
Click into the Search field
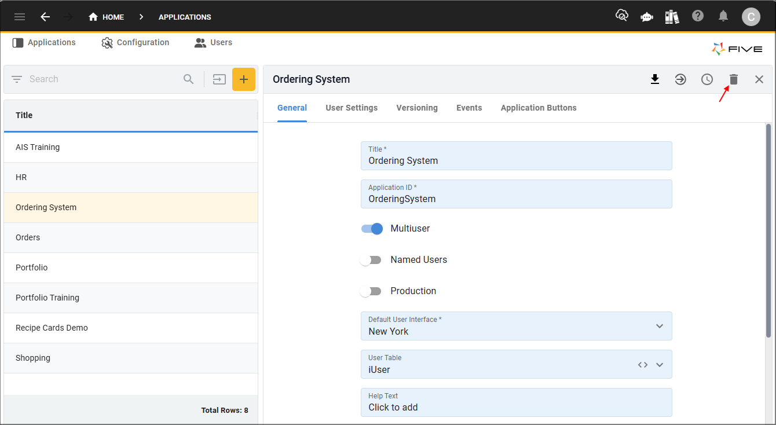(102, 79)
